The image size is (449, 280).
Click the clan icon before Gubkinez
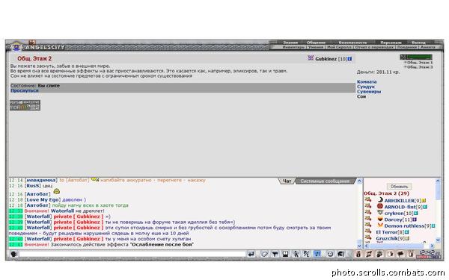[x=311, y=58]
